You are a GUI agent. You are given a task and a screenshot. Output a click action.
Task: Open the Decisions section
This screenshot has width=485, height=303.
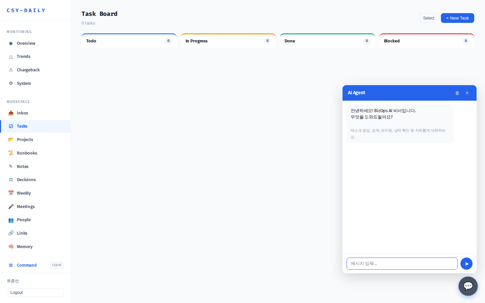pyautogui.click(x=26, y=179)
